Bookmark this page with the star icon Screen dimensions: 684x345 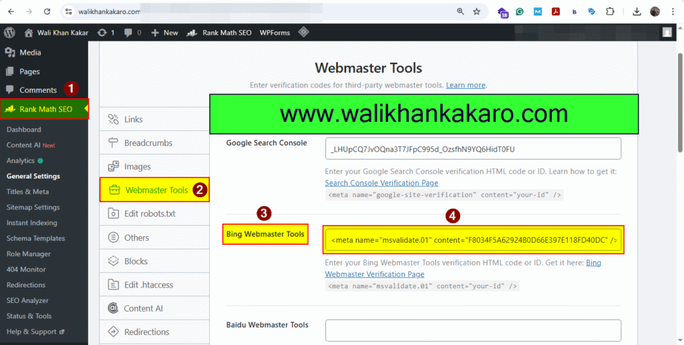477,12
